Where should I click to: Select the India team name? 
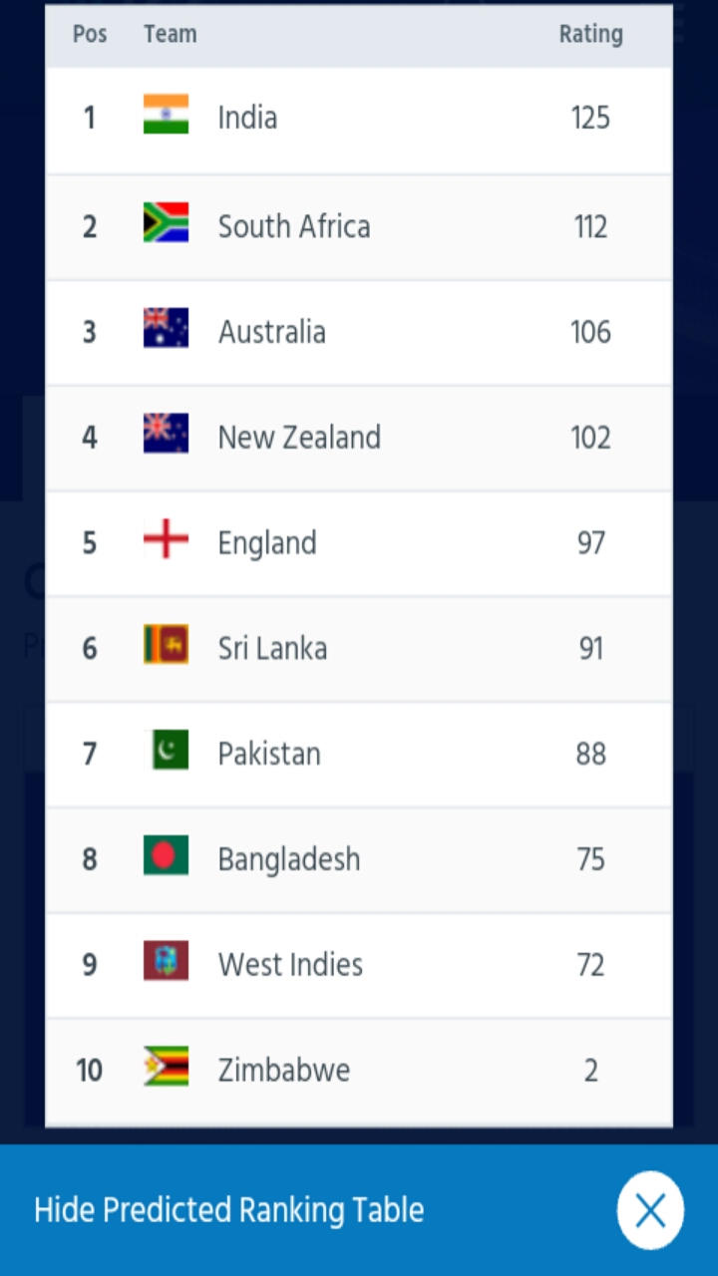[x=247, y=118]
